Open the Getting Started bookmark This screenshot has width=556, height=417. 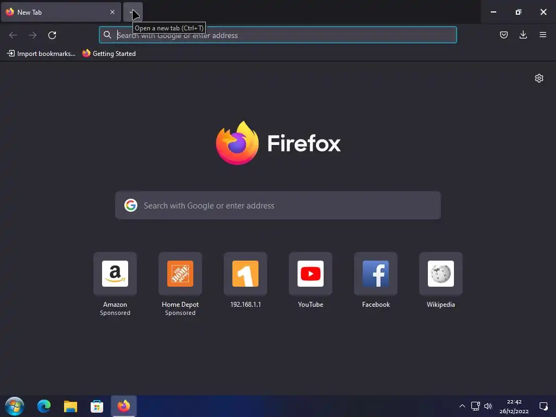(109, 54)
